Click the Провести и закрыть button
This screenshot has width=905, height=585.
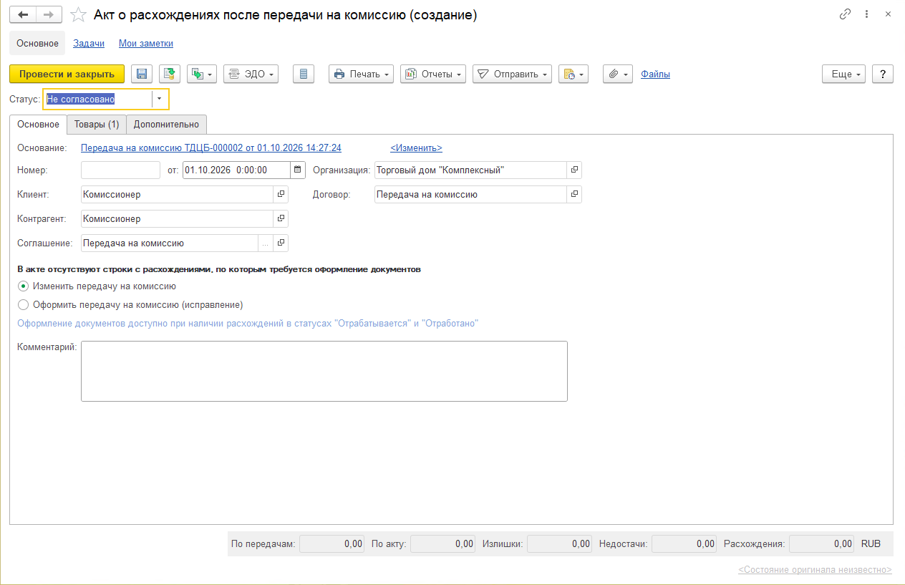click(x=67, y=74)
